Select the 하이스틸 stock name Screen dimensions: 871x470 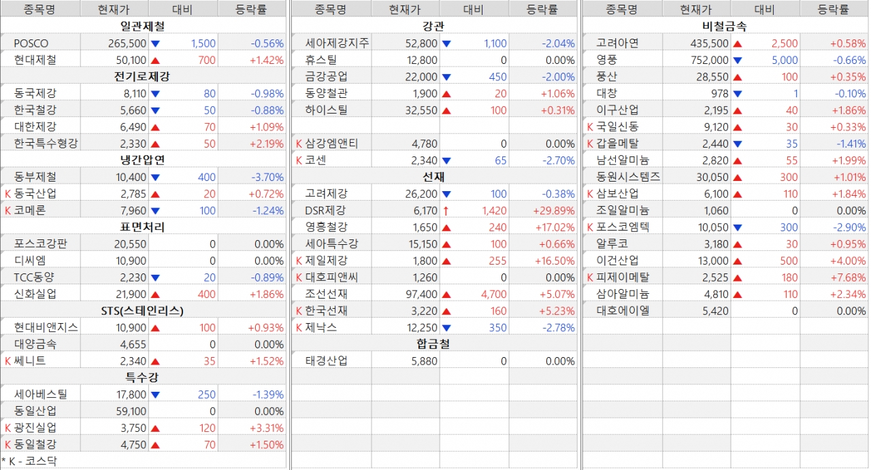coord(327,110)
